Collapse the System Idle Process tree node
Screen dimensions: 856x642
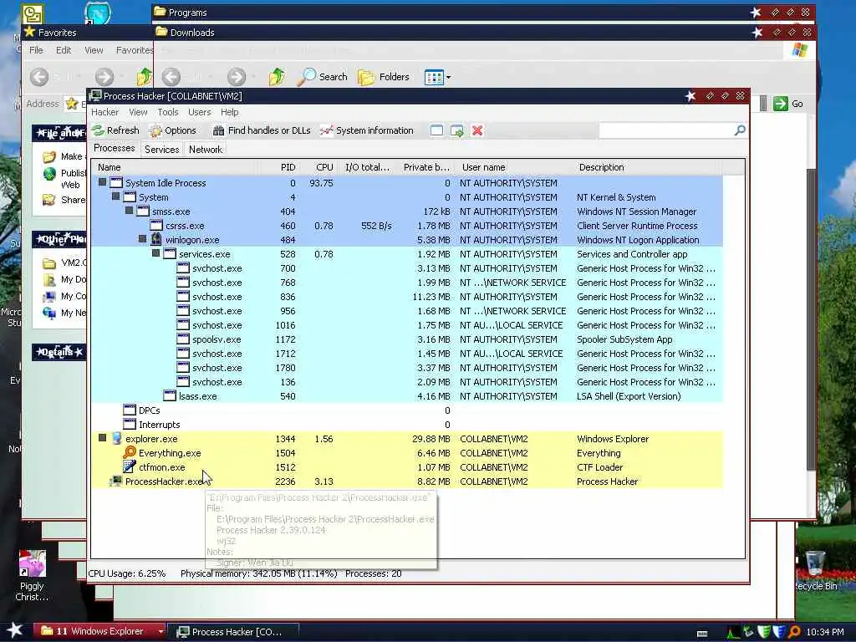[102, 182]
